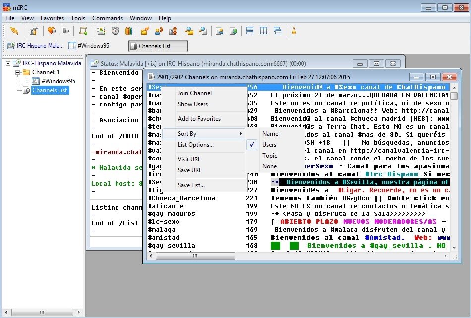Image resolution: width=471 pixels, height=318 pixels.
Task: Sort channel list by Name
Action: pos(275,134)
